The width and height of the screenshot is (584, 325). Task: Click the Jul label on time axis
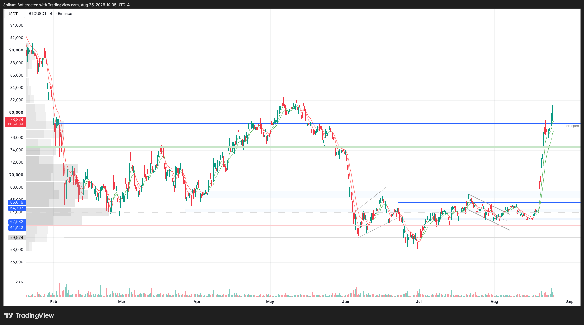pos(419,302)
